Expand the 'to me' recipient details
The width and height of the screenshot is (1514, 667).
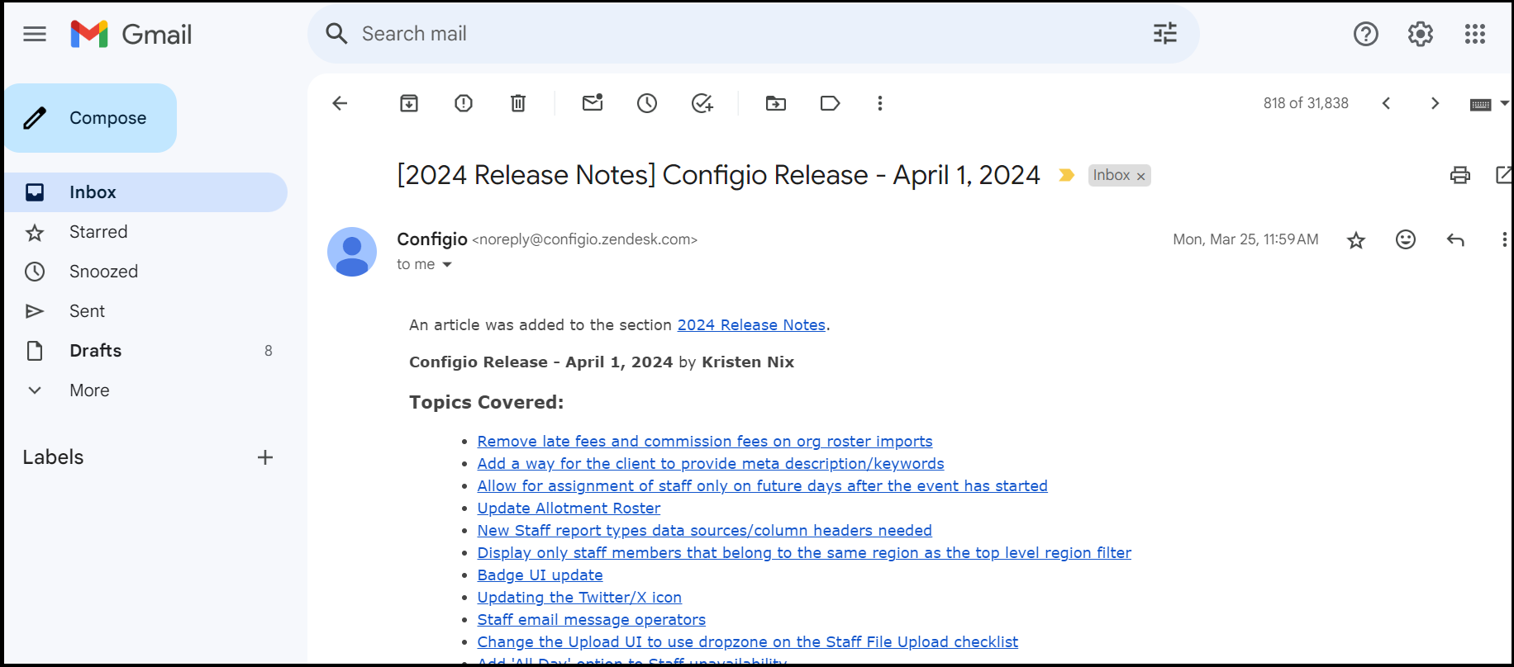(447, 264)
